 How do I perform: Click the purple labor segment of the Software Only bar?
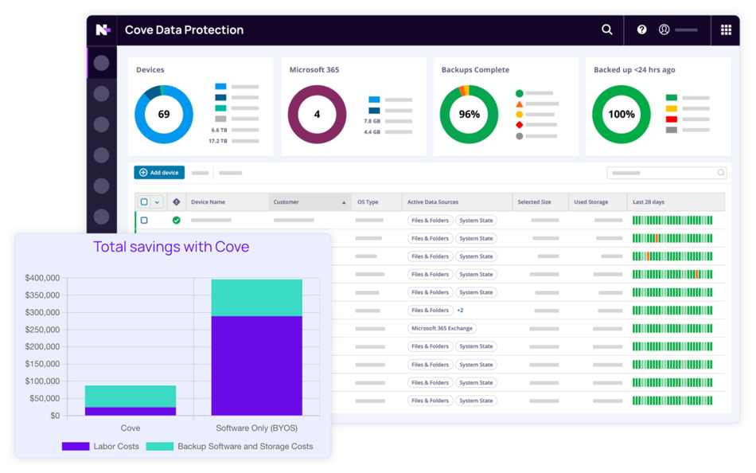(x=256, y=365)
